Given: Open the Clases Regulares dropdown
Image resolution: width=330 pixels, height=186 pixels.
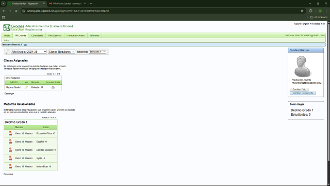Looking at the screenshot, I should pyautogui.click(x=61, y=52).
